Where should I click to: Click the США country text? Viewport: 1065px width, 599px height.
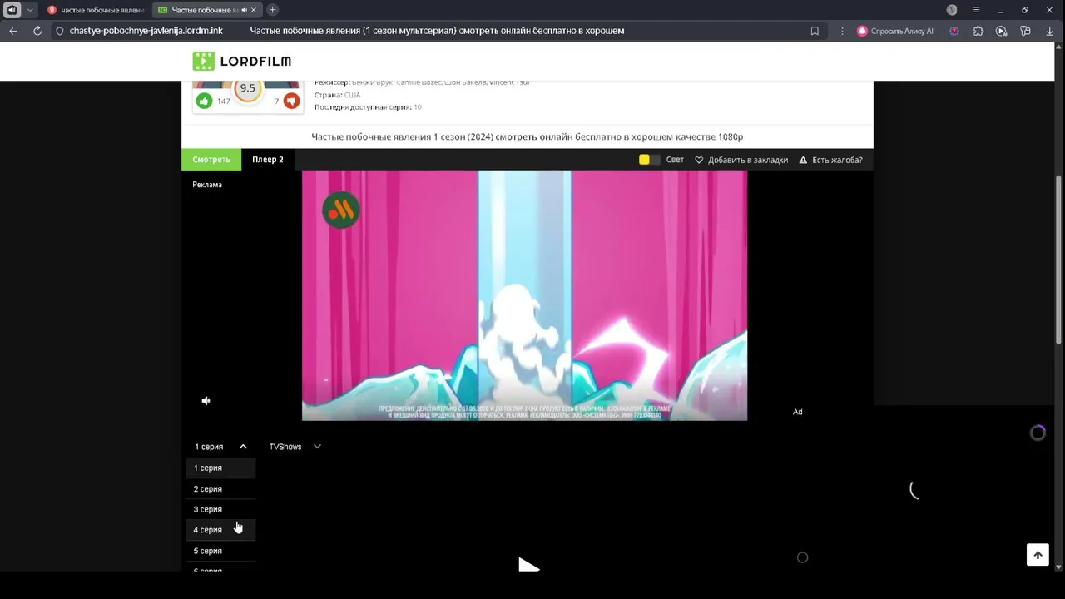(x=352, y=95)
